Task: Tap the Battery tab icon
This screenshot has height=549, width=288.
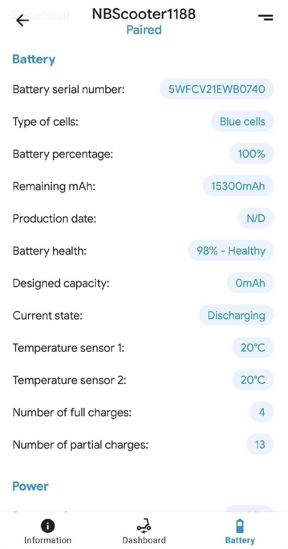Action: click(240, 526)
